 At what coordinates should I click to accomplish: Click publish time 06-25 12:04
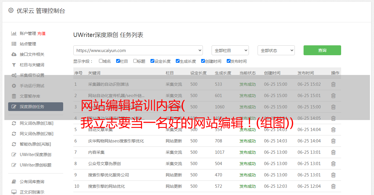(309, 186)
